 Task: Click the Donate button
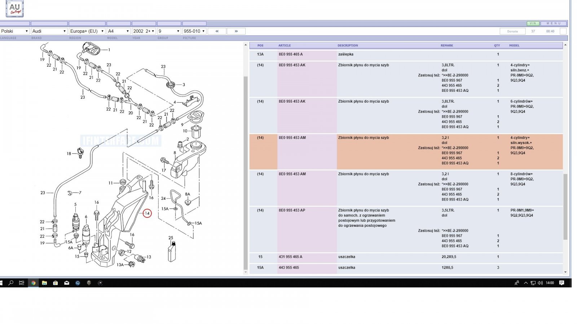[x=512, y=31]
